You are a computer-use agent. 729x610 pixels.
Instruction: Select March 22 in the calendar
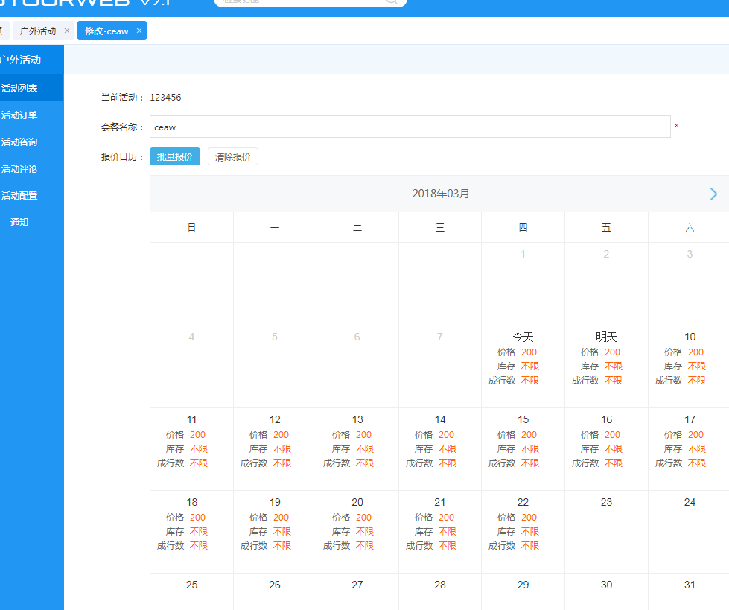(x=523, y=530)
